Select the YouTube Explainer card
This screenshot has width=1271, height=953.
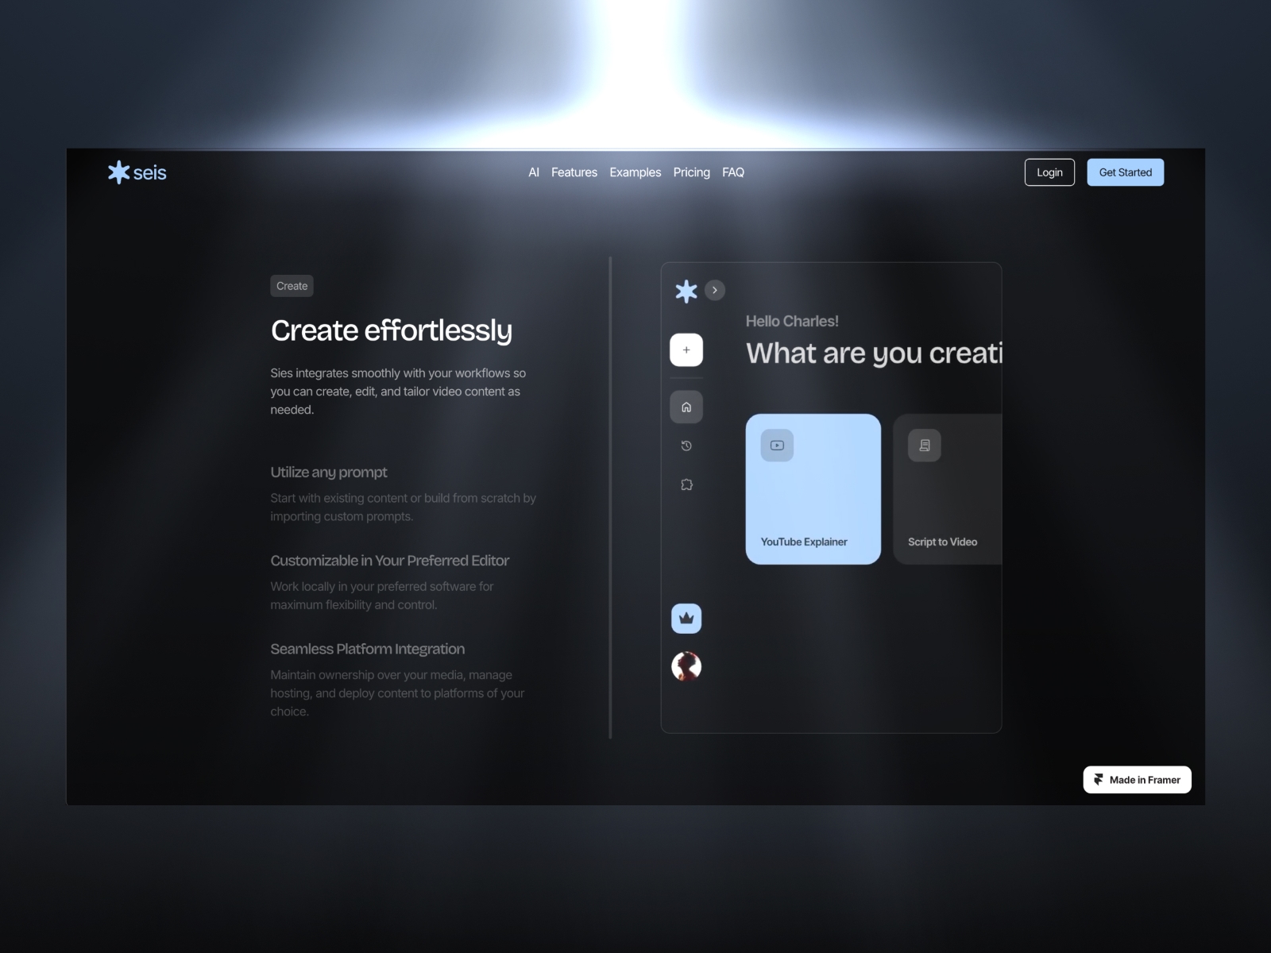click(x=812, y=489)
